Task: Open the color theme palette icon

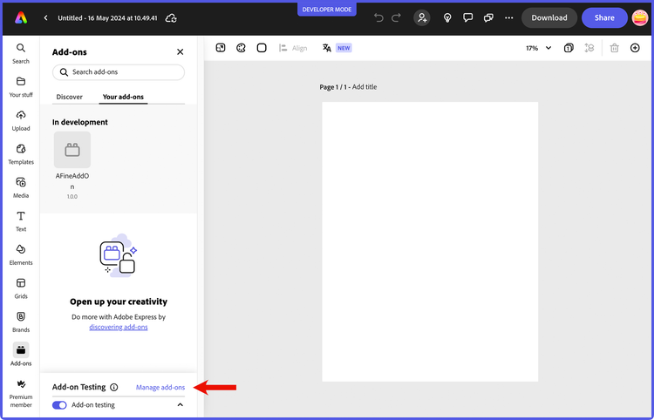Action: [241, 48]
